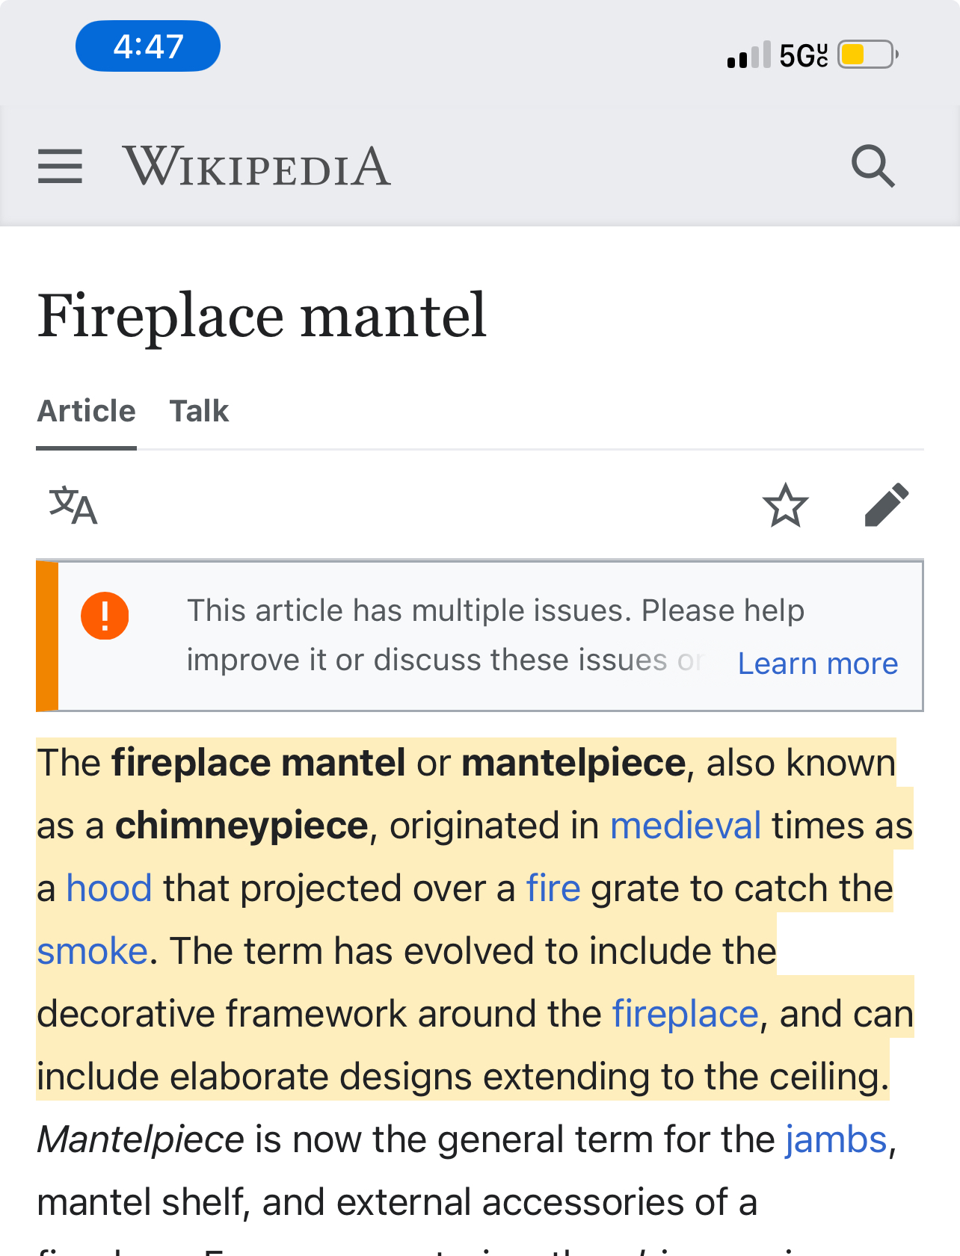Visit the fireplace article link
Viewport: 960px width, 1256px height.
[x=686, y=1014]
